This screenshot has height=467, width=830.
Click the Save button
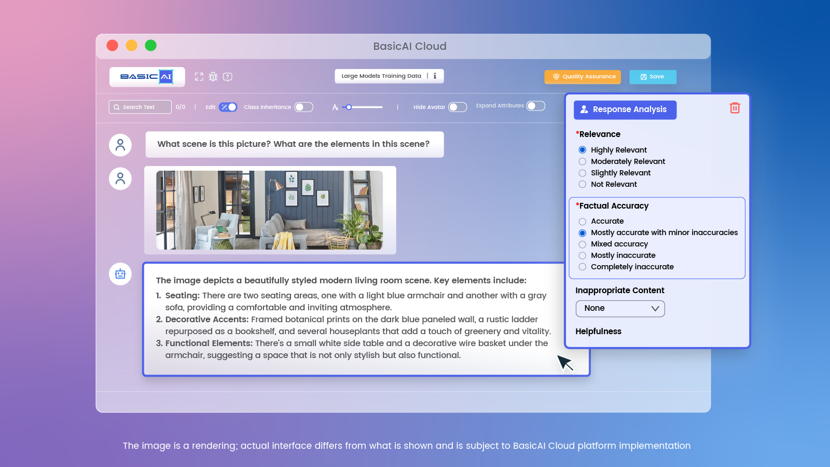pos(653,77)
